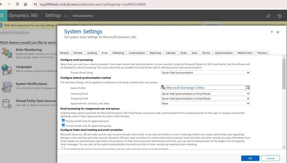287x163 pixels.
Task: Click the Microsoft Exchange Online profile icon
Action: 163,87
